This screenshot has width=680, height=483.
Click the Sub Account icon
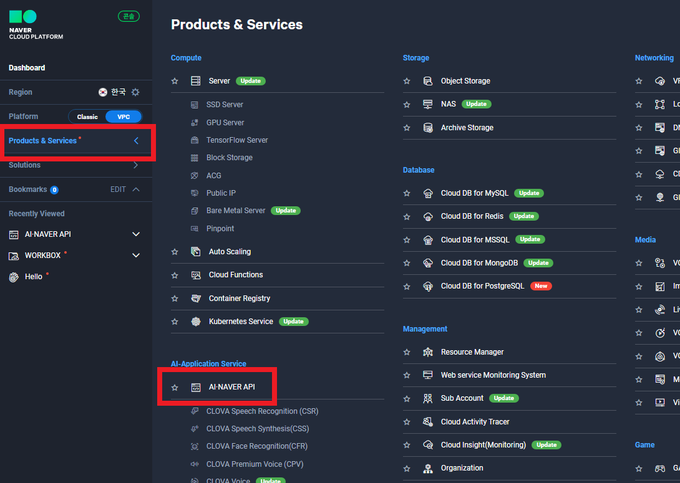427,398
